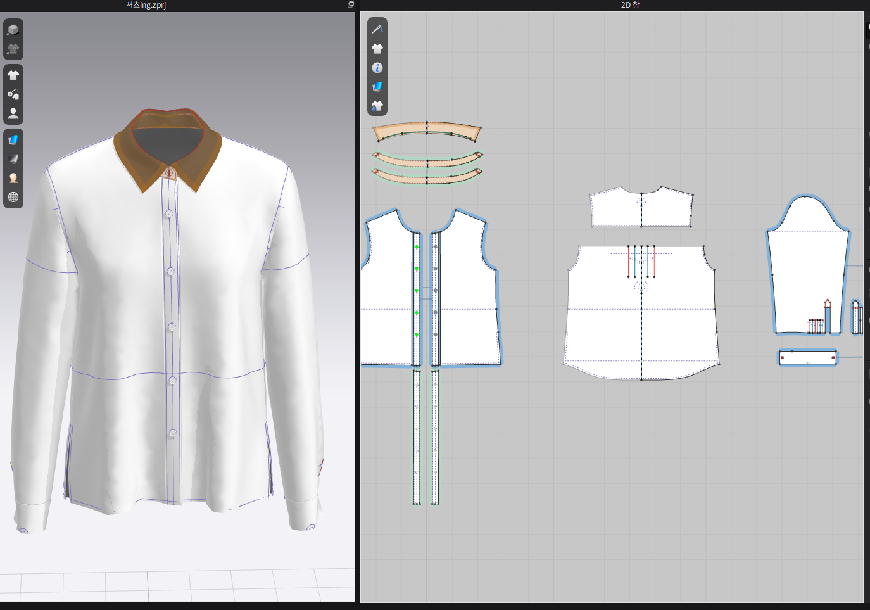Select the dark gray fabric surface icon

13,159
